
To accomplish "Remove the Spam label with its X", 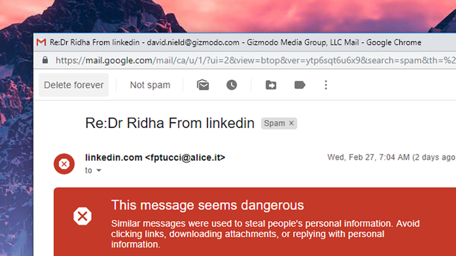I will point(291,123).
